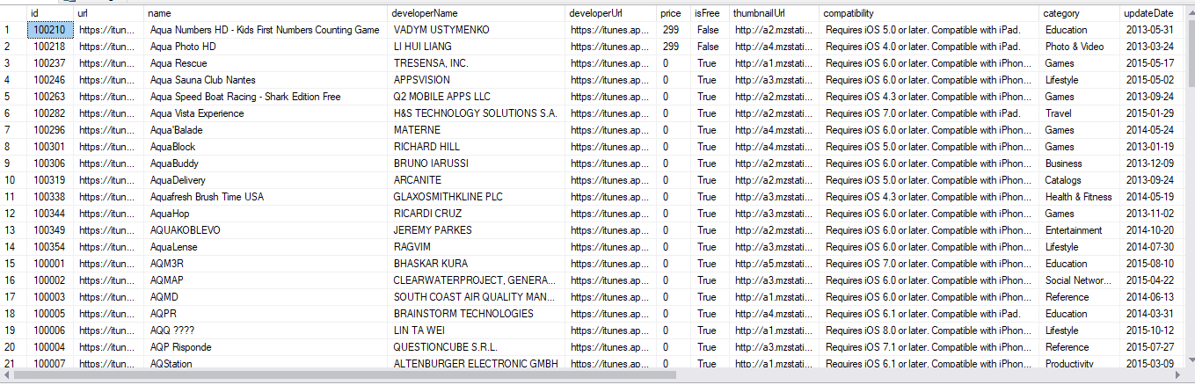
Task: Click developer cell RICHARD HILL
Action: pos(477,147)
